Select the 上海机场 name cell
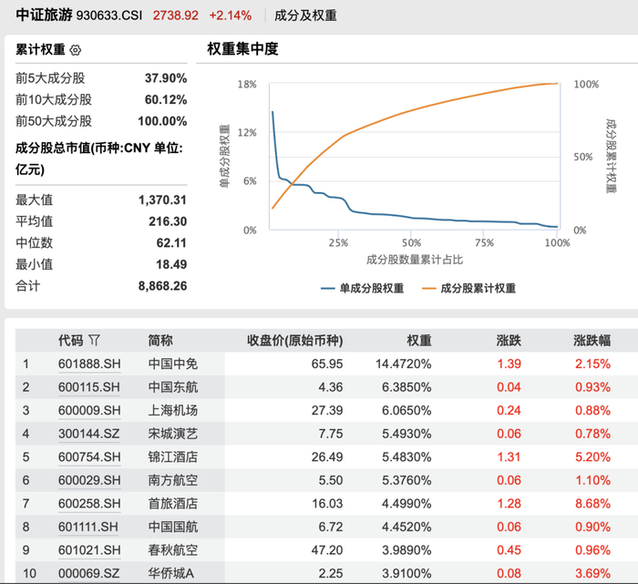Screen dimensions: 638x584 (173, 410)
